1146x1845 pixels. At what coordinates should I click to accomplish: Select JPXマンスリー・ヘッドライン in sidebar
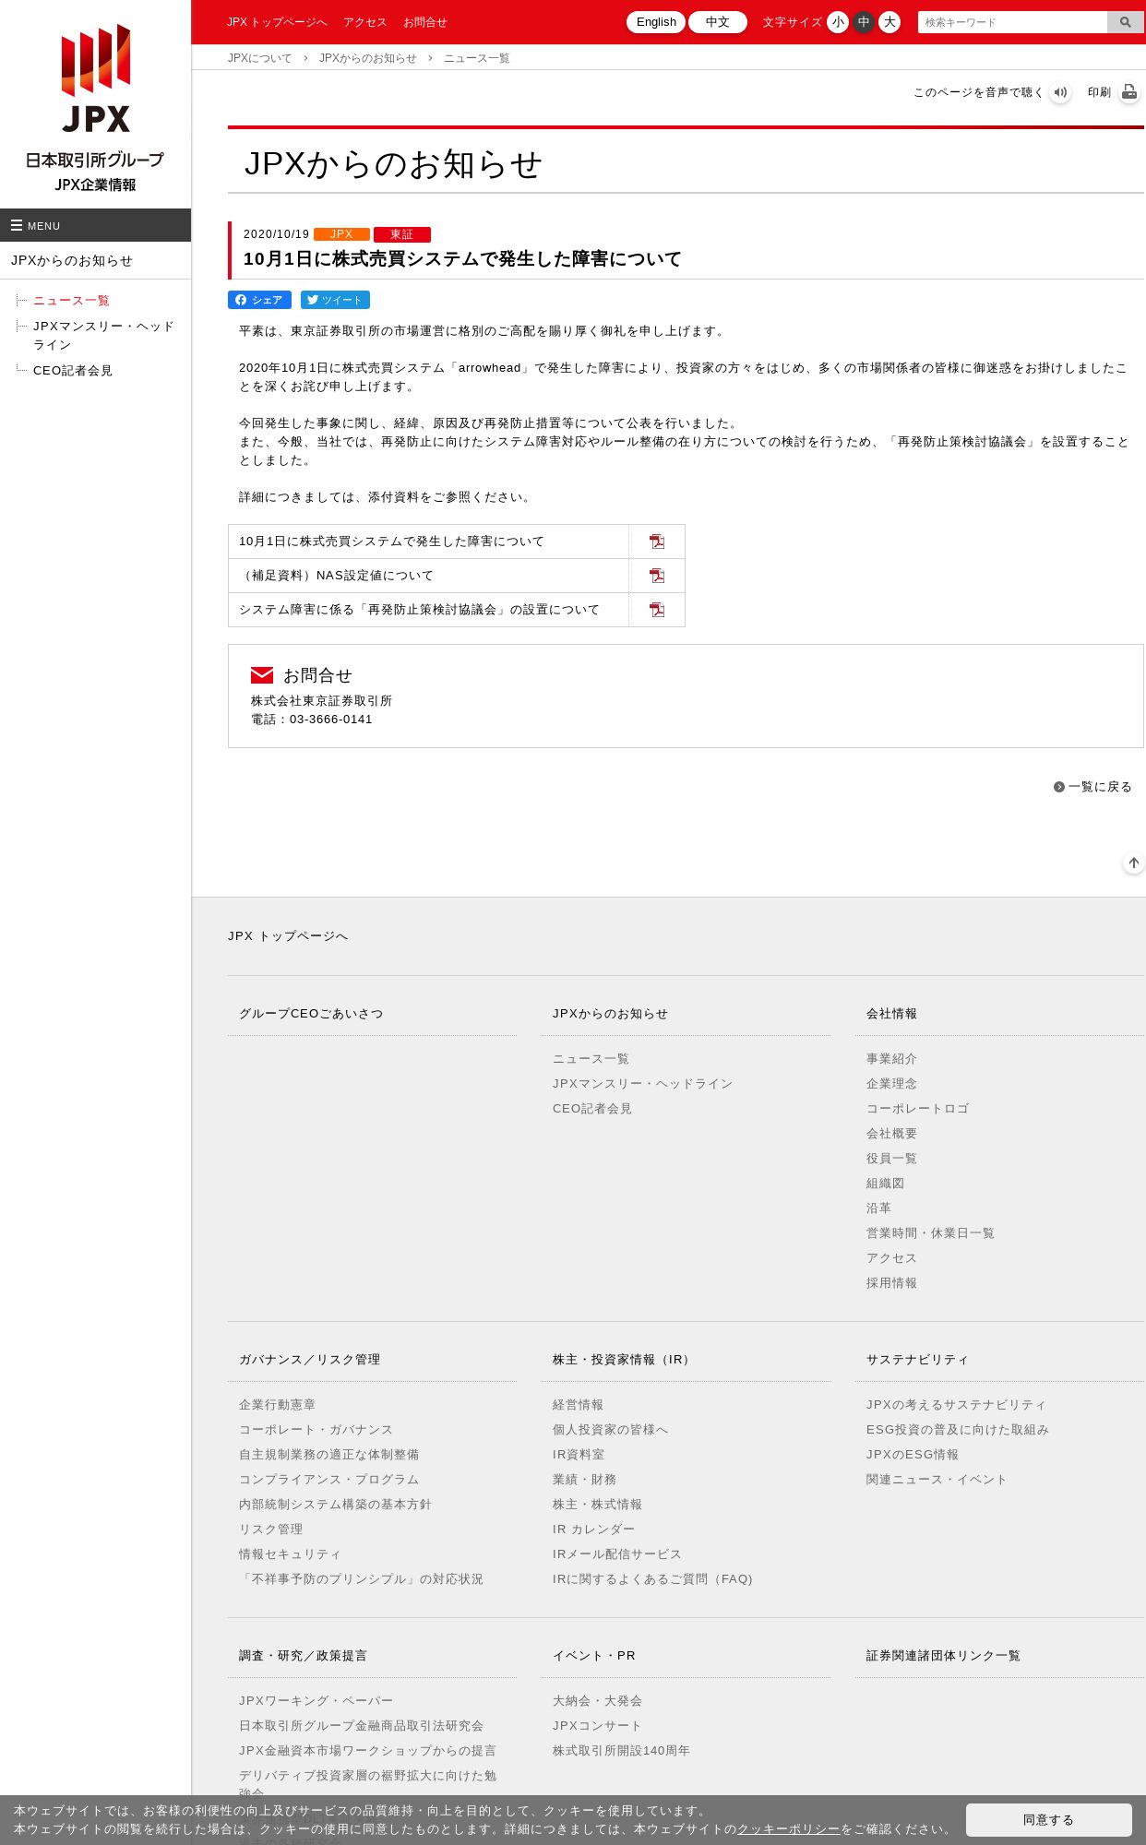103,335
